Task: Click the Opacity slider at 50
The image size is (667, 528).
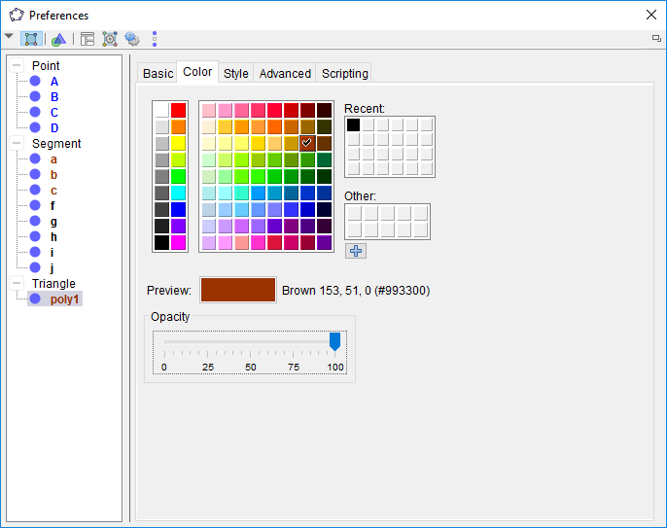Action: 251,341
